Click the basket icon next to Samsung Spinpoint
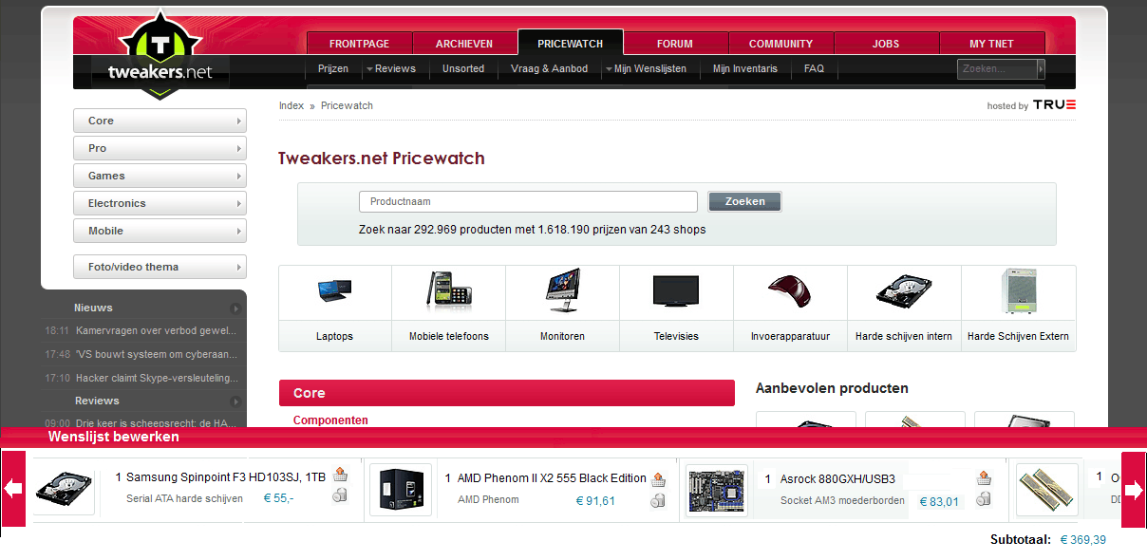 coord(340,473)
